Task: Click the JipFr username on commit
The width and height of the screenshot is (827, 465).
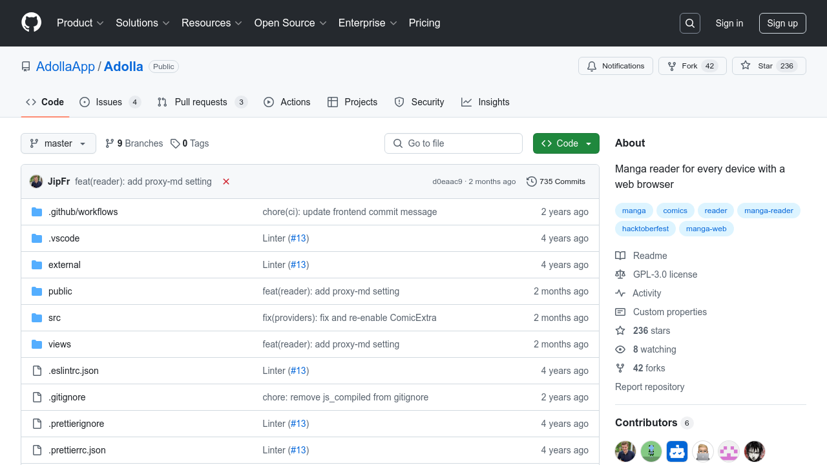Action: click(x=59, y=181)
